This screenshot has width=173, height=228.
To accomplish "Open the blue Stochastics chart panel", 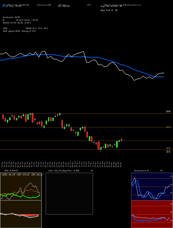I will [x=152, y=187].
